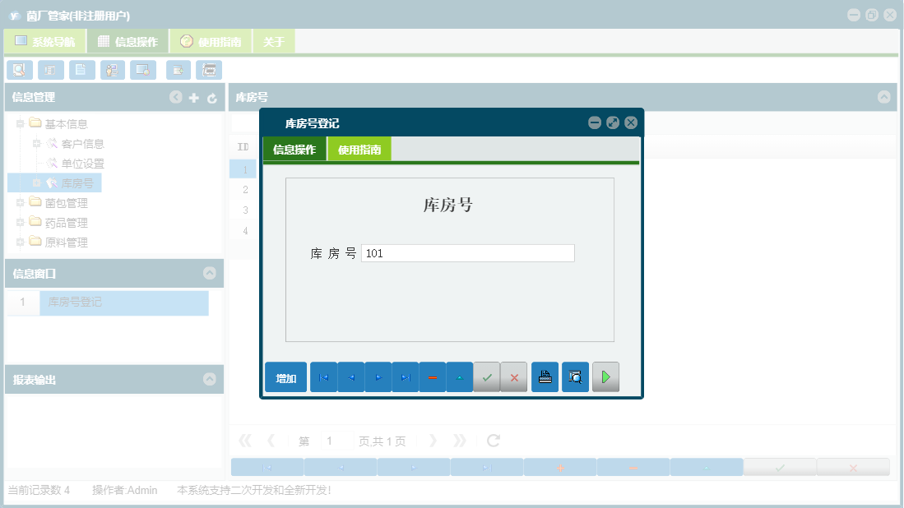Jump to the last record with the navigation icon
The width and height of the screenshot is (904, 508).
tap(405, 376)
